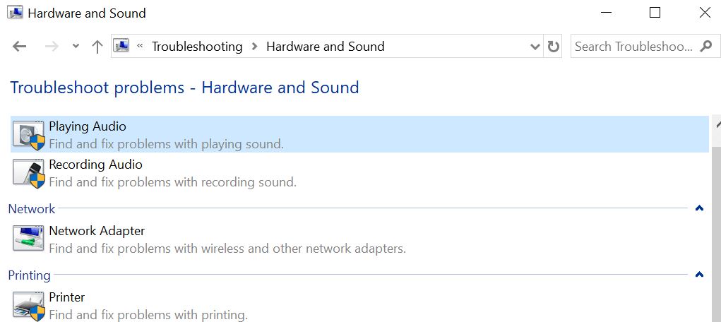Image resolution: width=721 pixels, height=322 pixels.
Task: Select the Playing Audio title text
Action: [x=88, y=126]
